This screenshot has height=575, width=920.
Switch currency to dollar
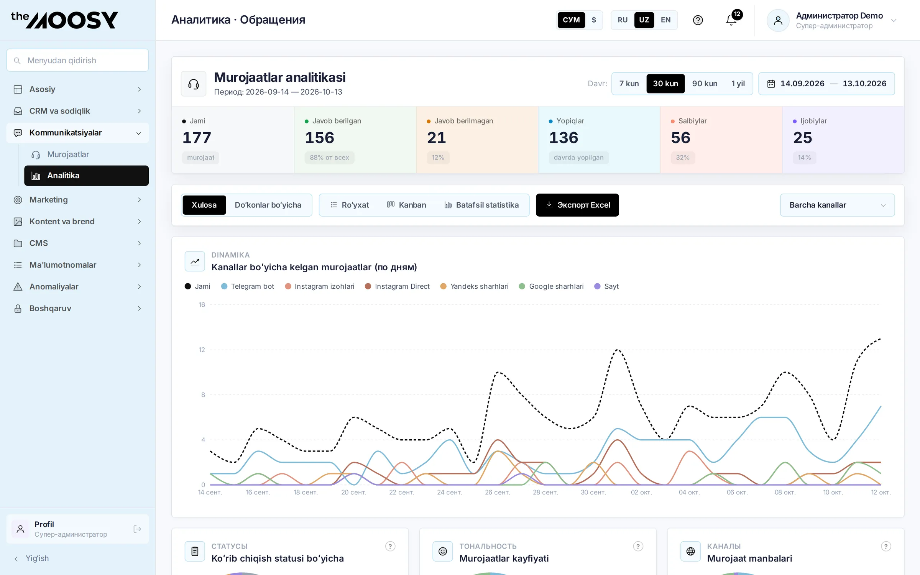594,20
